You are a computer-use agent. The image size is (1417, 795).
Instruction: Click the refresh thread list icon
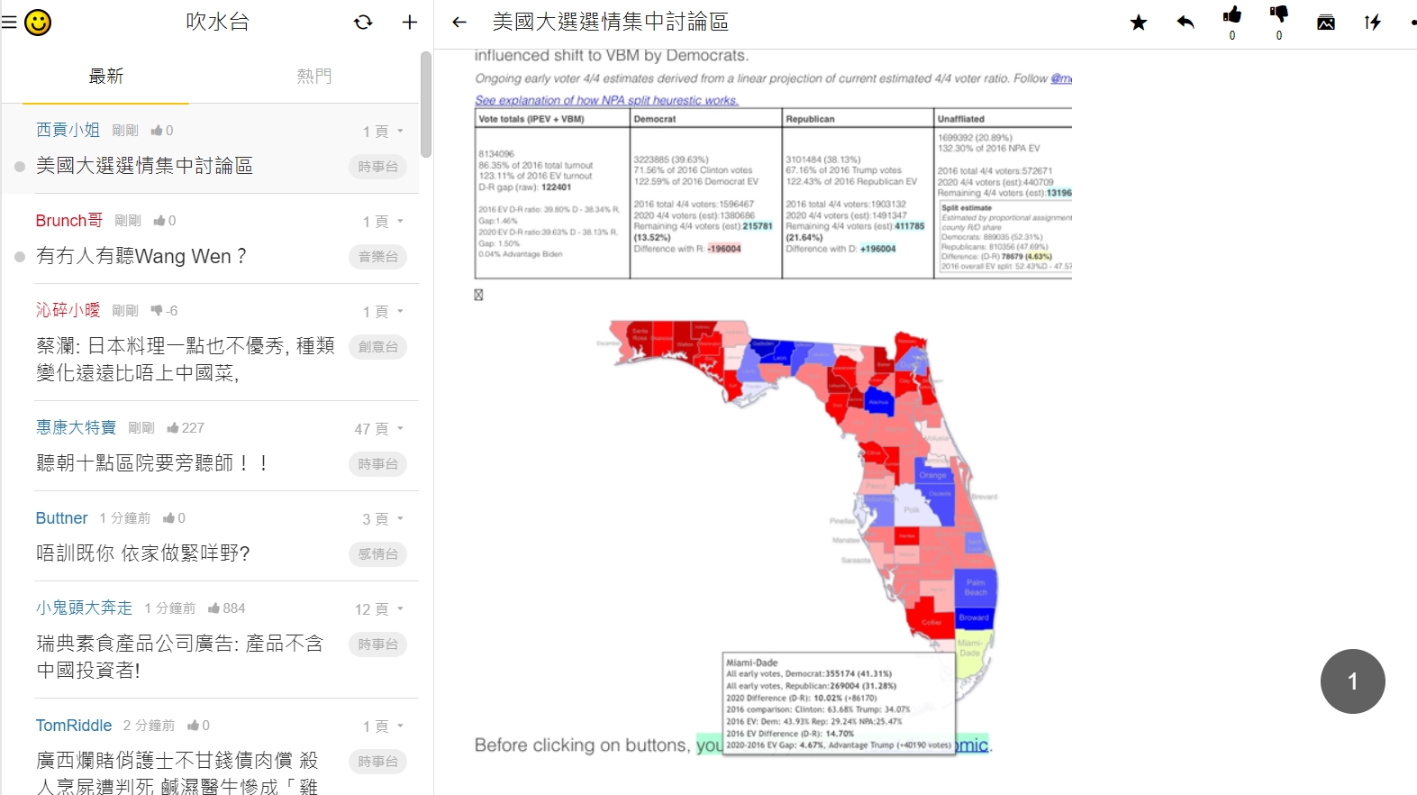363,23
